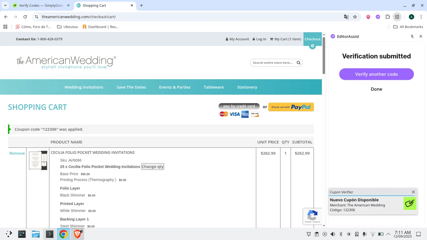Screen dimensions: 427x240
Task: Open terminal app in taskbar
Action: 50,234
